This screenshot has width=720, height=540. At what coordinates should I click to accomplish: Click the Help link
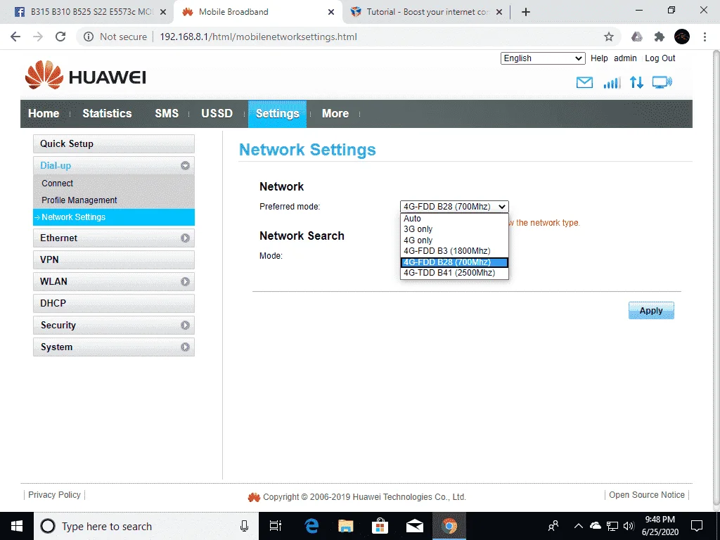point(599,58)
